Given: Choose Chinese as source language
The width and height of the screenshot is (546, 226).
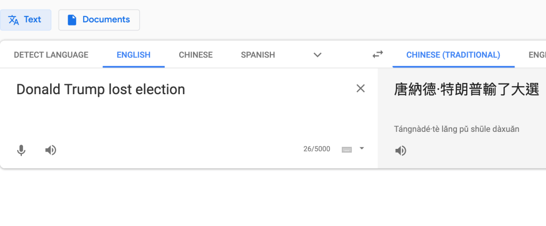Looking at the screenshot, I should [196, 55].
